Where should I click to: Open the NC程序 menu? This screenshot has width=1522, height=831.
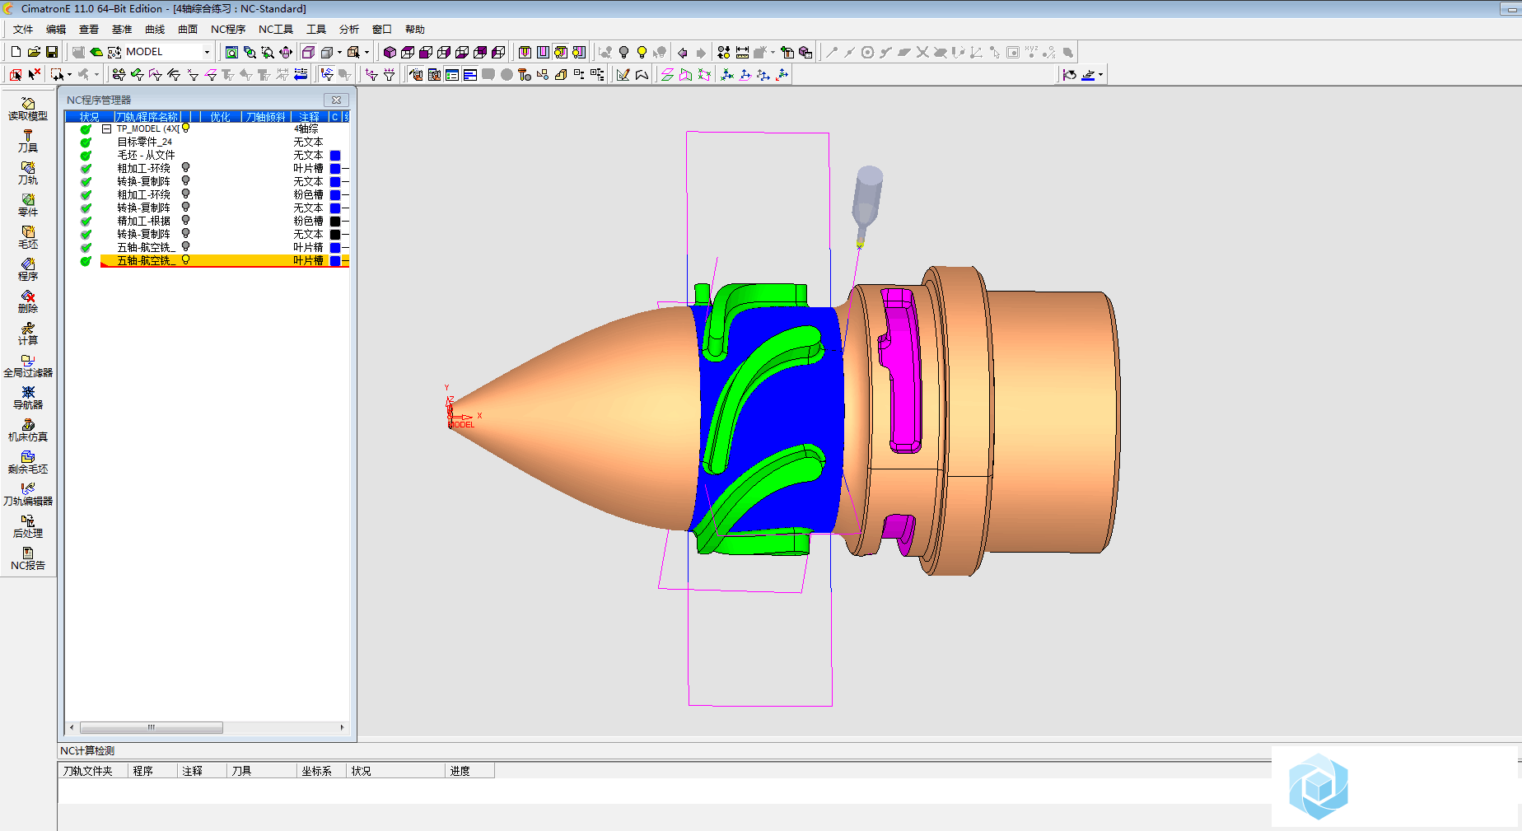pos(228,30)
